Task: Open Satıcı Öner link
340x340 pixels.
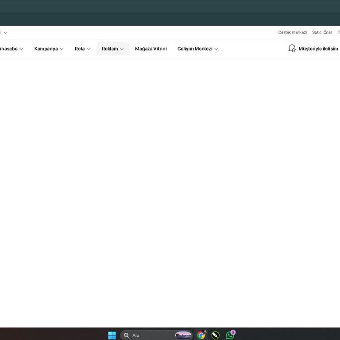Action: [x=322, y=32]
